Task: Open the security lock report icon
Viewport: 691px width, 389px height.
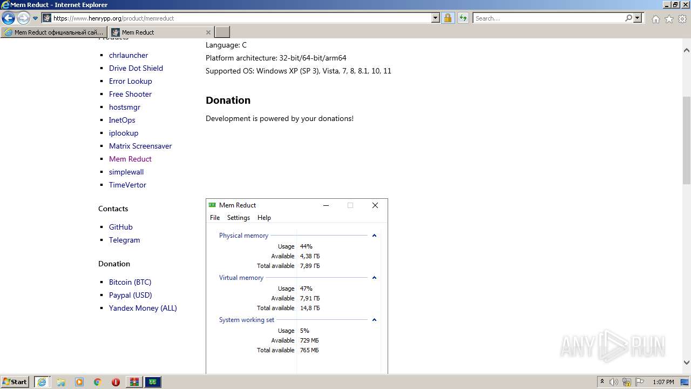Action: (x=448, y=18)
